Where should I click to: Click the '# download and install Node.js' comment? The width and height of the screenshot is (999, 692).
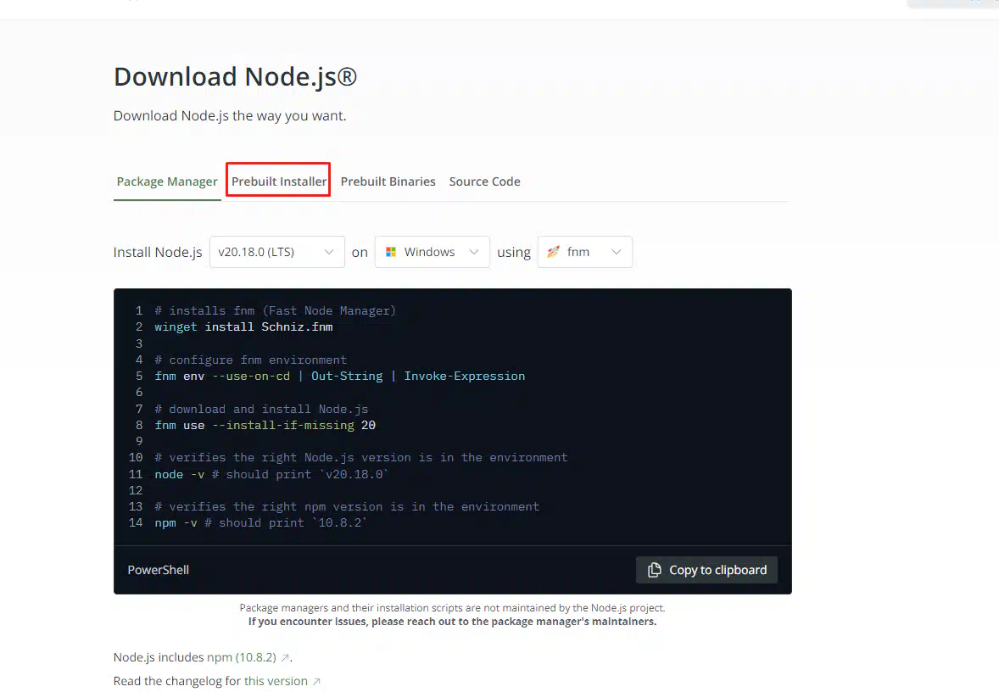click(261, 409)
